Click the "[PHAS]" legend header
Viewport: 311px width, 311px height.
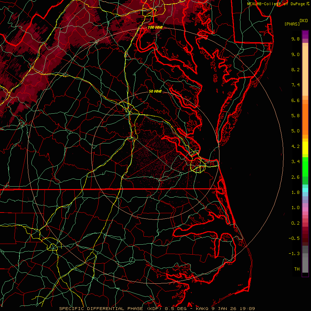pos(292,24)
